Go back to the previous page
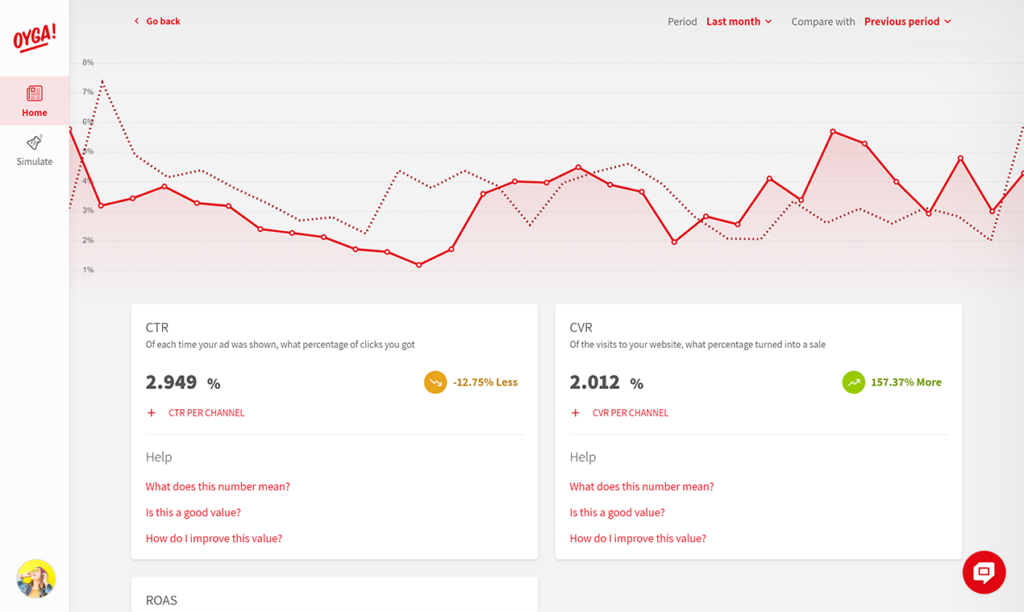The image size is (1024, 612). coord(157,21)
